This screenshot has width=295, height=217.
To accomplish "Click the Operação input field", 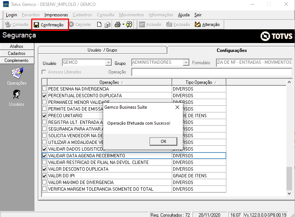I will coord(212,72).
